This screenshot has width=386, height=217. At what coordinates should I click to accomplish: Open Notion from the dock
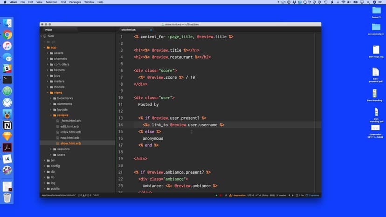click(x=7, y=125)
